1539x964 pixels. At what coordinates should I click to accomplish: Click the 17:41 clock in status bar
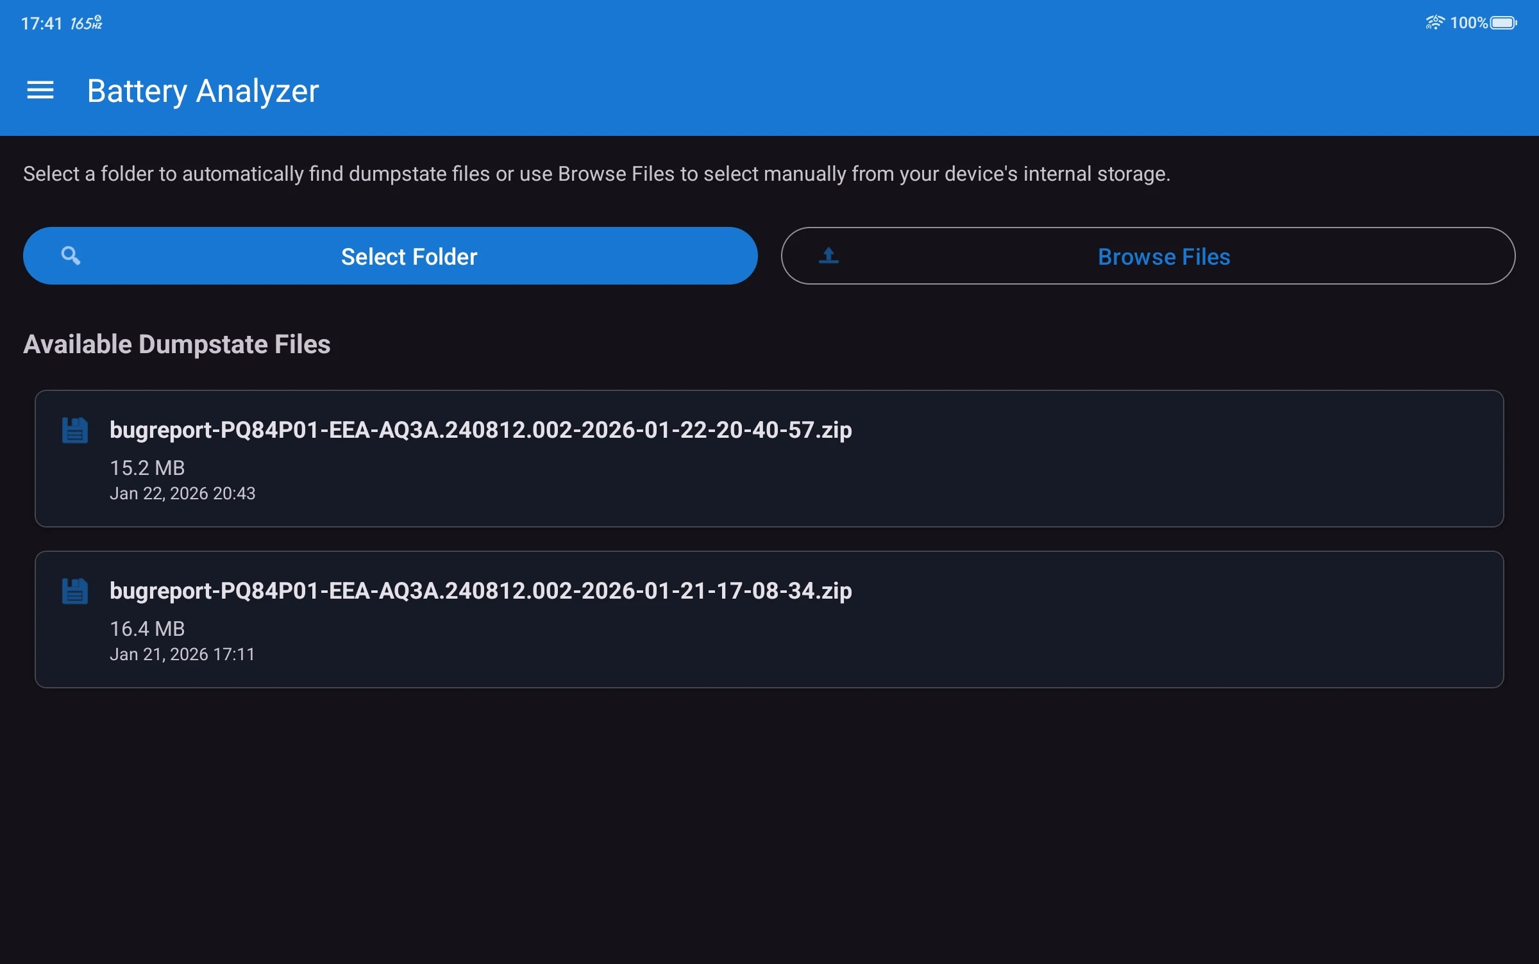point(41,24)
